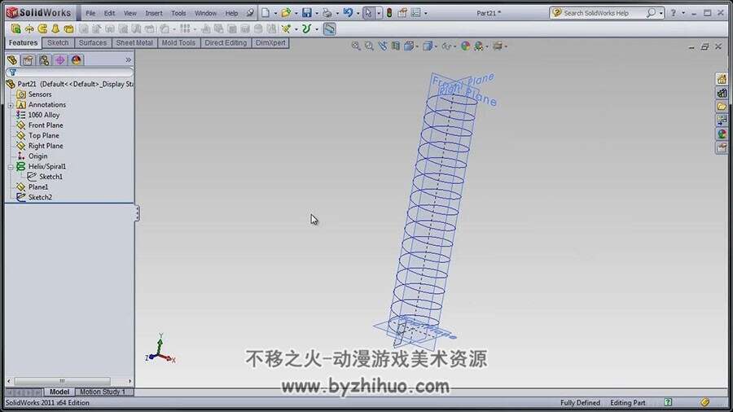Switch to the Mold Tools tab

[178, 43]
